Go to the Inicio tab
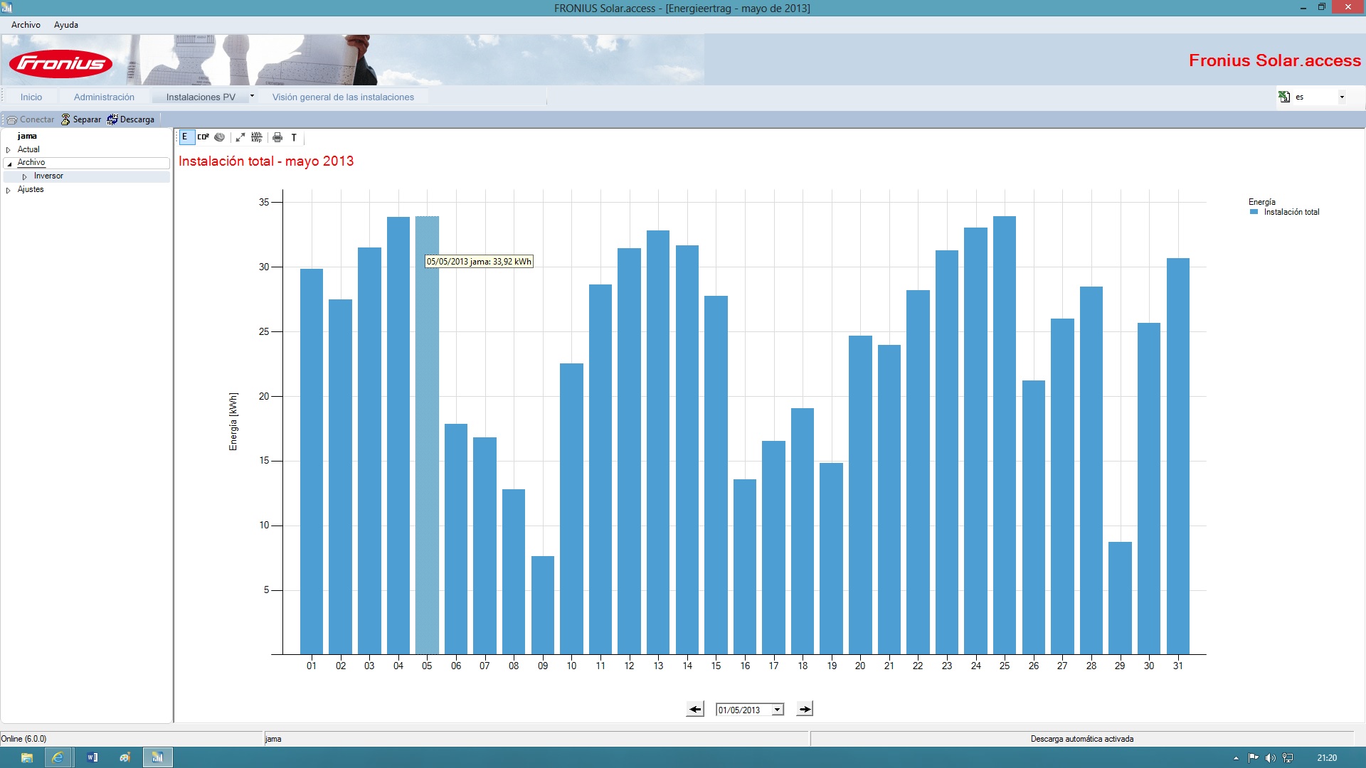 pyautogui.click(x=31, y=97)
